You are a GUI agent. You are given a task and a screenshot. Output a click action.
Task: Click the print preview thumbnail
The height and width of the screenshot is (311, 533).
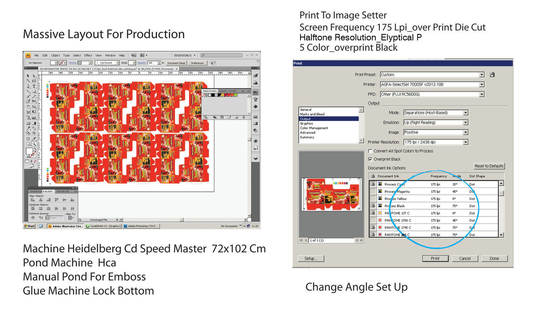click(x=332, y=194)
